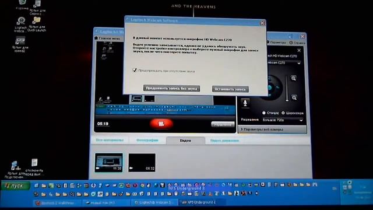Select the 'Ярлык для Подключения' desktop shortcut

click(15, 170)
